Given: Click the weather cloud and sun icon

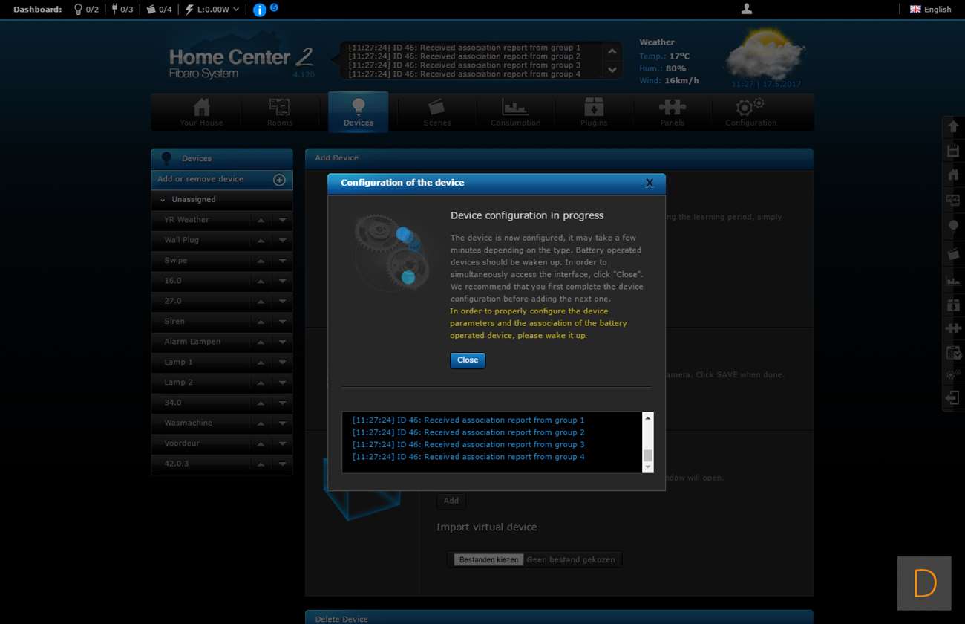Looking at the screenshot, I should tap(765, 54).
